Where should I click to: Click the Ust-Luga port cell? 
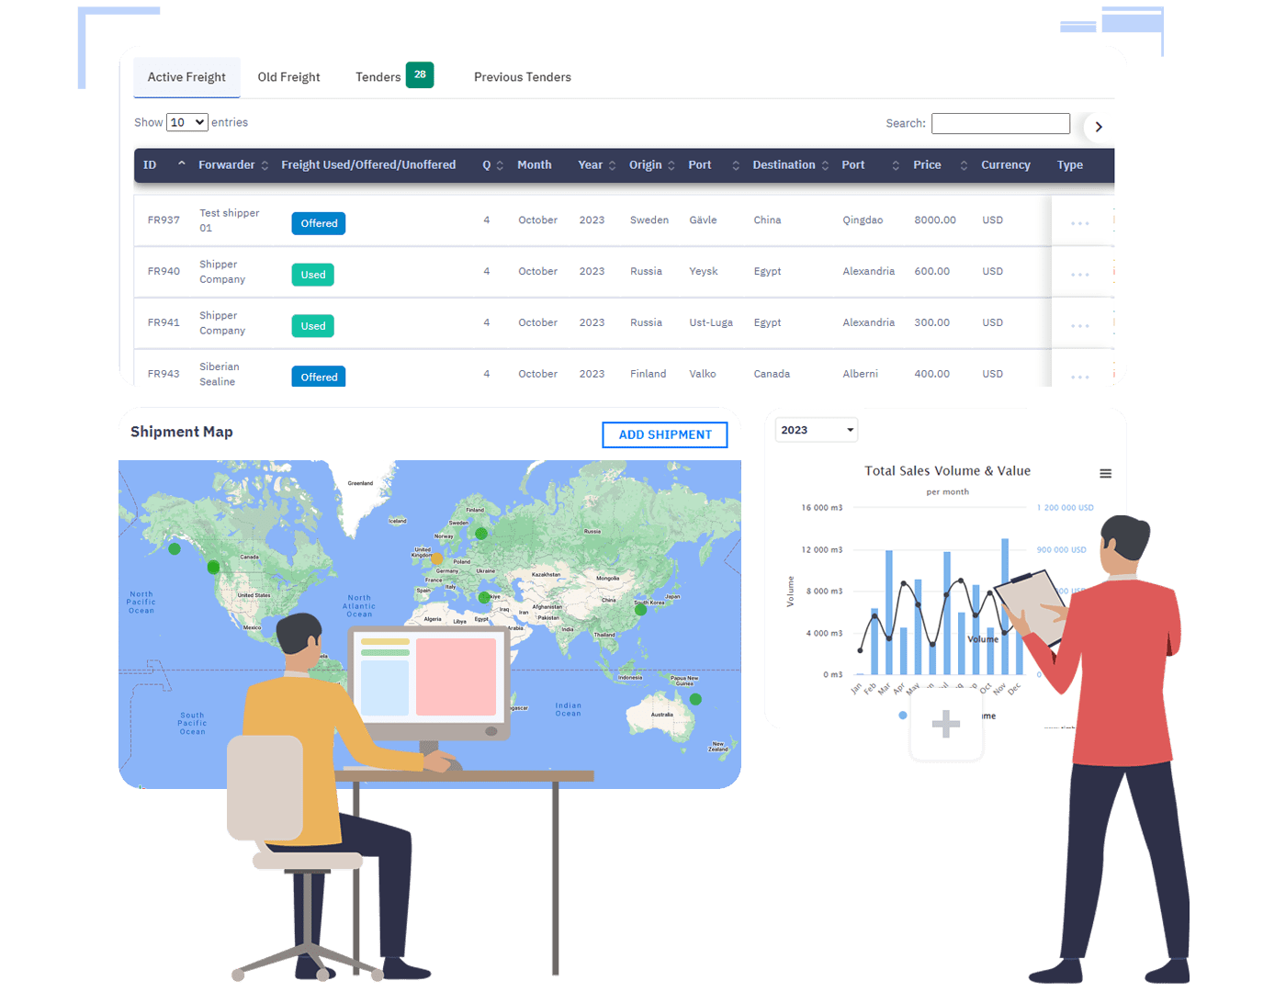pos(711,323)
